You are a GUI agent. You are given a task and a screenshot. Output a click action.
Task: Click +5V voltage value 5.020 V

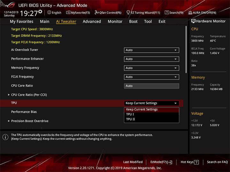click(x=214, y=125)
